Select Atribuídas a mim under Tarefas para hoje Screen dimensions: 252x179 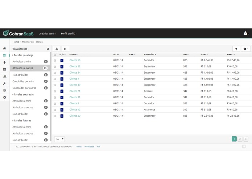point(30,62)
